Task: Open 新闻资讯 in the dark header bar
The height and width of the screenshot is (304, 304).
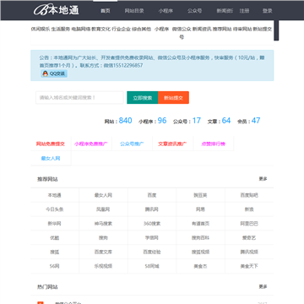Action: click(x=225, y=11)
